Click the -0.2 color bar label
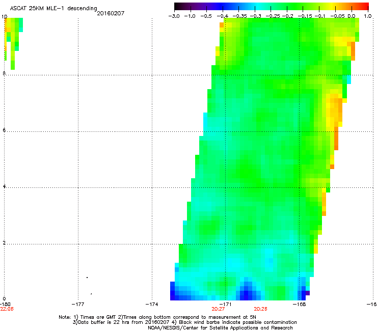 coord(287,16)
